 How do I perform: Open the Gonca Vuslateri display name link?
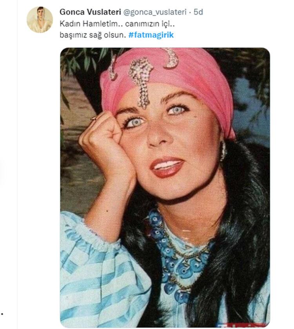click(x=82, y=12)
